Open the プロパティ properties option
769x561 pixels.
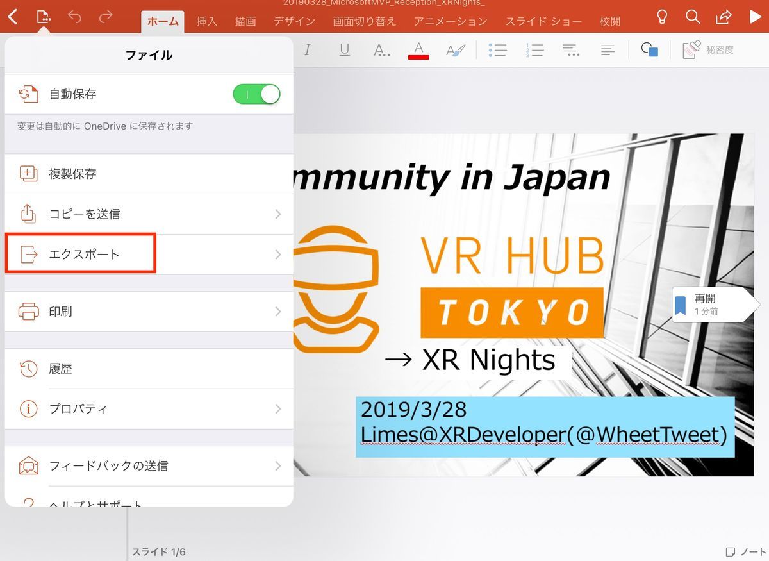[x=149, y=409]
